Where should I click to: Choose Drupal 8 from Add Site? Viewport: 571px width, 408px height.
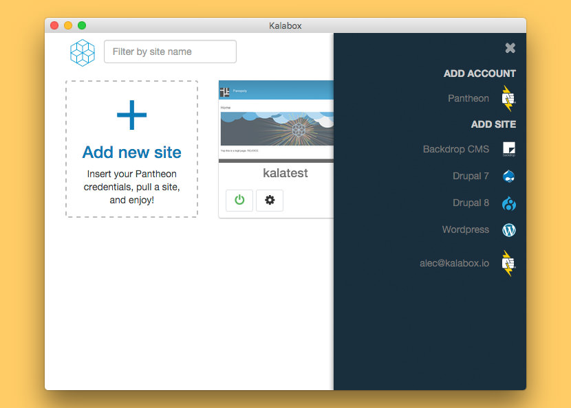coord(471,203)
